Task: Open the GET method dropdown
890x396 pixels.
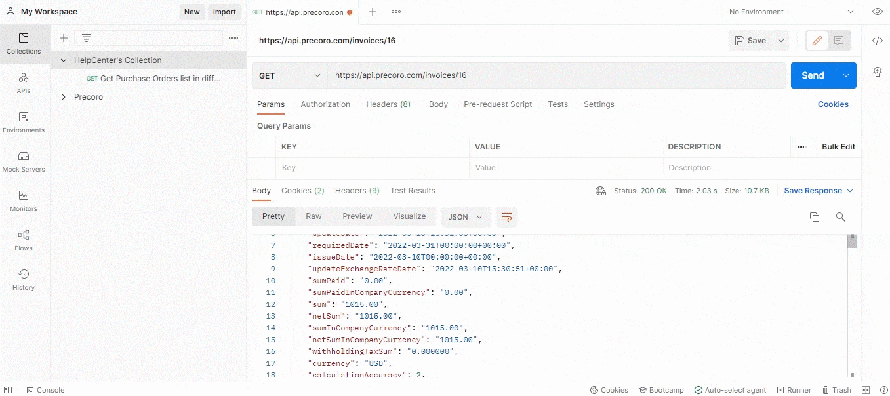Action: 290,75
